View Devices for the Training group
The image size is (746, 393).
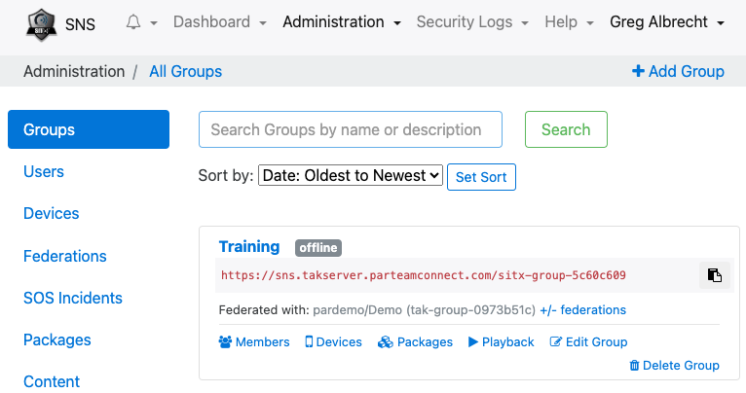point(333,341)
